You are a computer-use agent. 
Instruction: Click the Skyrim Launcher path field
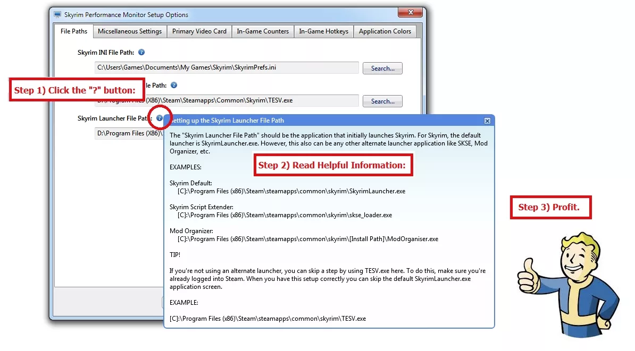coord(129,133)
